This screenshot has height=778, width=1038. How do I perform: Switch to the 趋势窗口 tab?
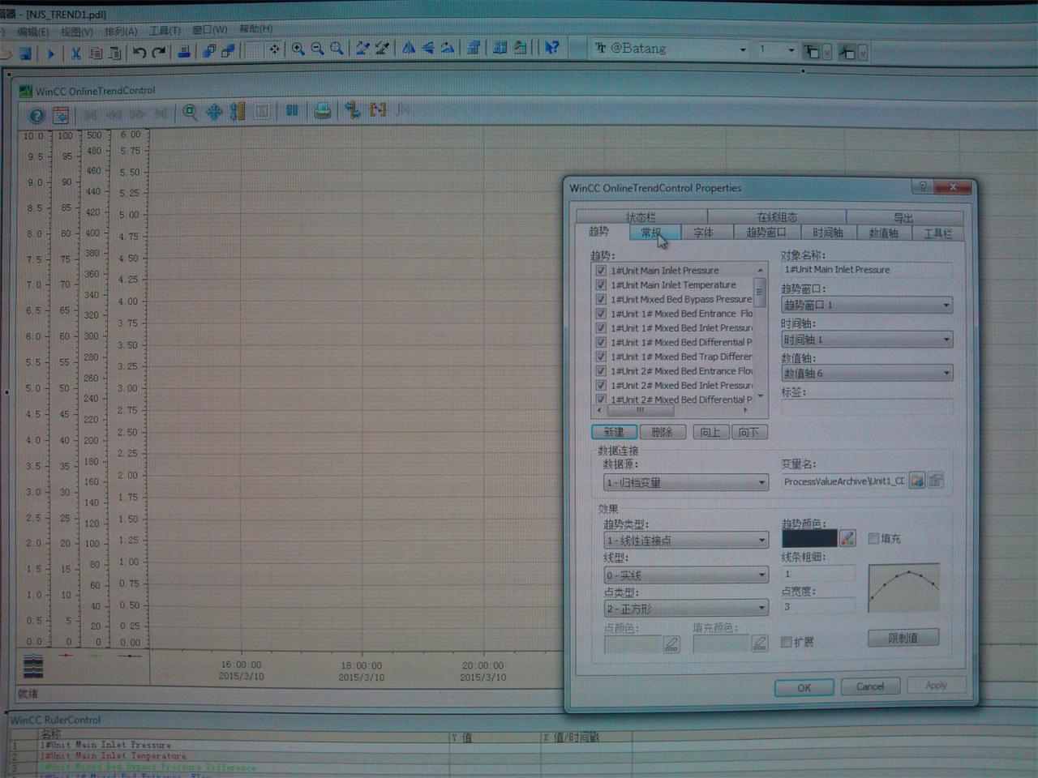(766, 233)
